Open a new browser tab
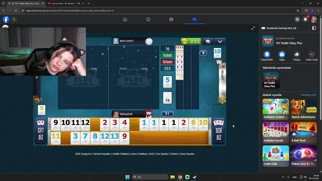This screenshot has width=322, height=181. [89, 4]
